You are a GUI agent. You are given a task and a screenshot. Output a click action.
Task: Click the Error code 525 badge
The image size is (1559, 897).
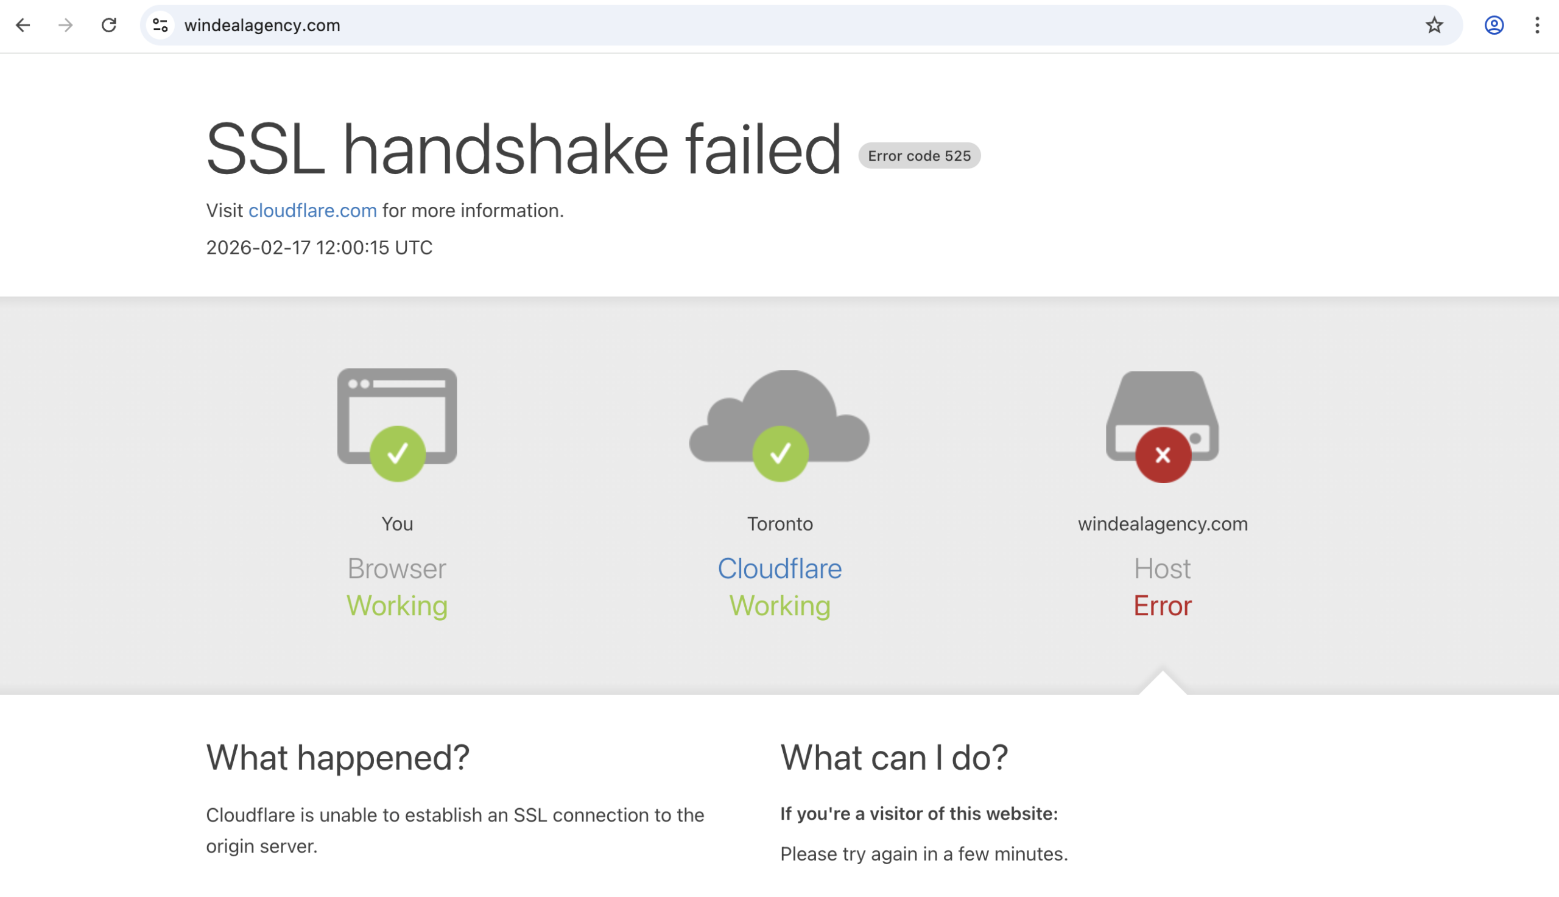click(919, 155)
